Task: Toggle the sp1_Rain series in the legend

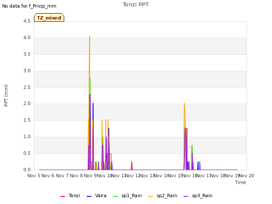Action: pyautogui.click(x=127, y=195)
